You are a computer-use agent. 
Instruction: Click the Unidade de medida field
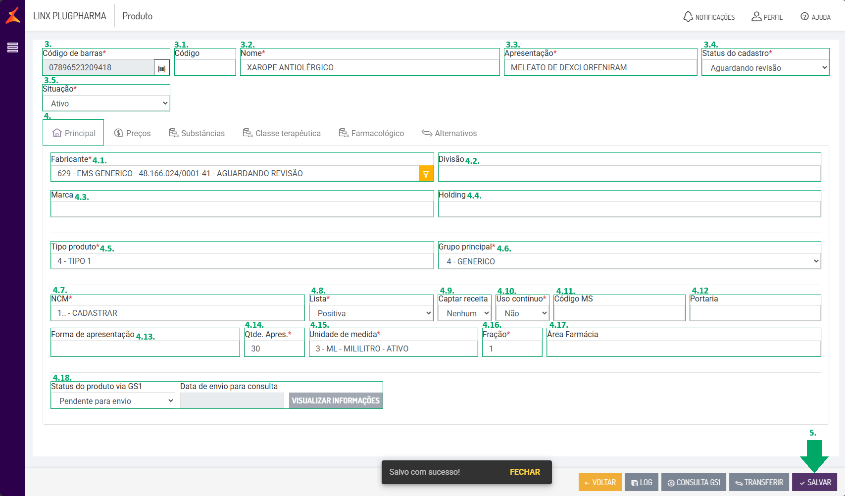[394, 348]
